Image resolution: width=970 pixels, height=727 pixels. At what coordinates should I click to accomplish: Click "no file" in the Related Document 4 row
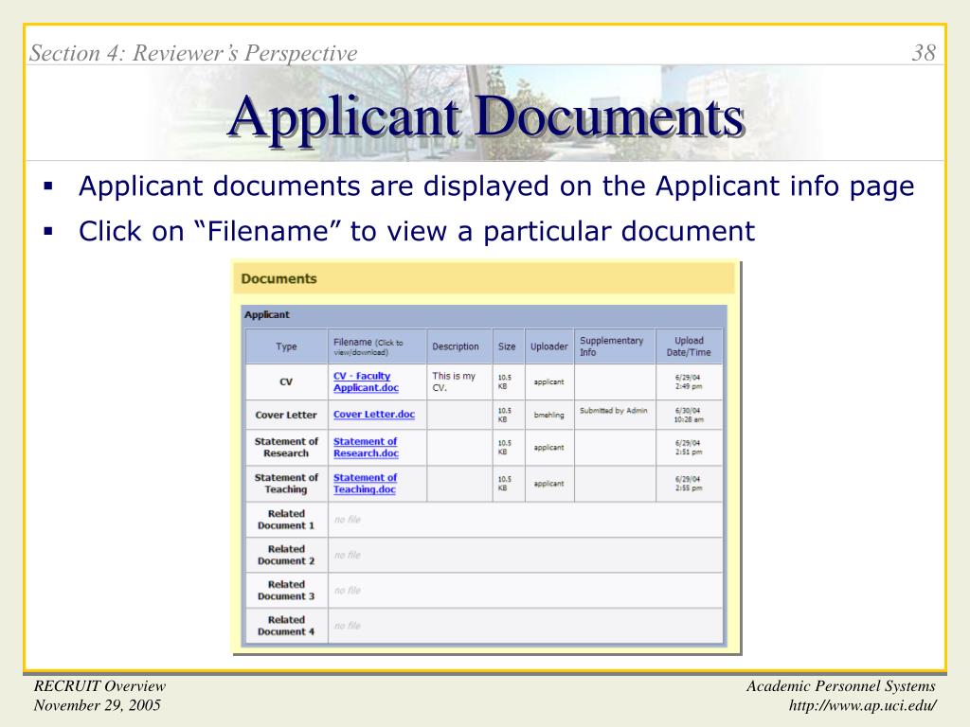(x=347, y=626)
